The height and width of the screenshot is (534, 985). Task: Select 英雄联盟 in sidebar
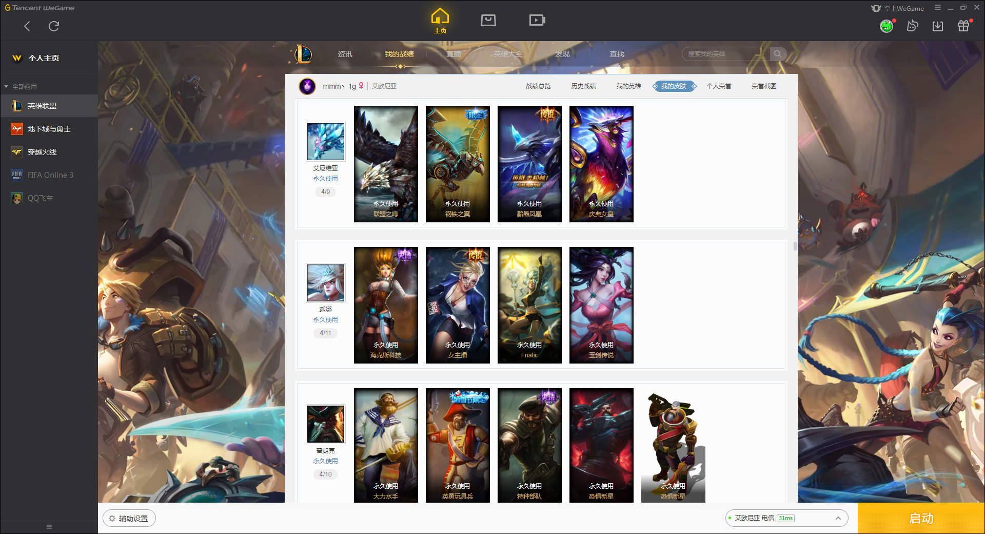point(49,106)
